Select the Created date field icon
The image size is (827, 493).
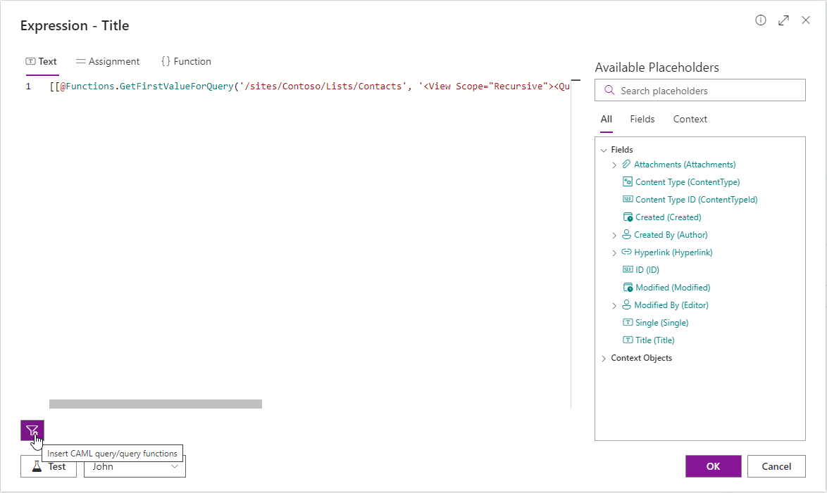627,217
